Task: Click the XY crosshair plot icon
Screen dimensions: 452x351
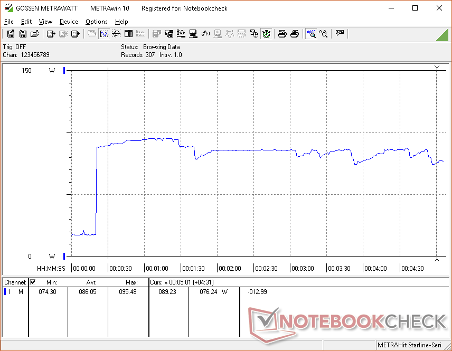Action: tap(116, 34)
